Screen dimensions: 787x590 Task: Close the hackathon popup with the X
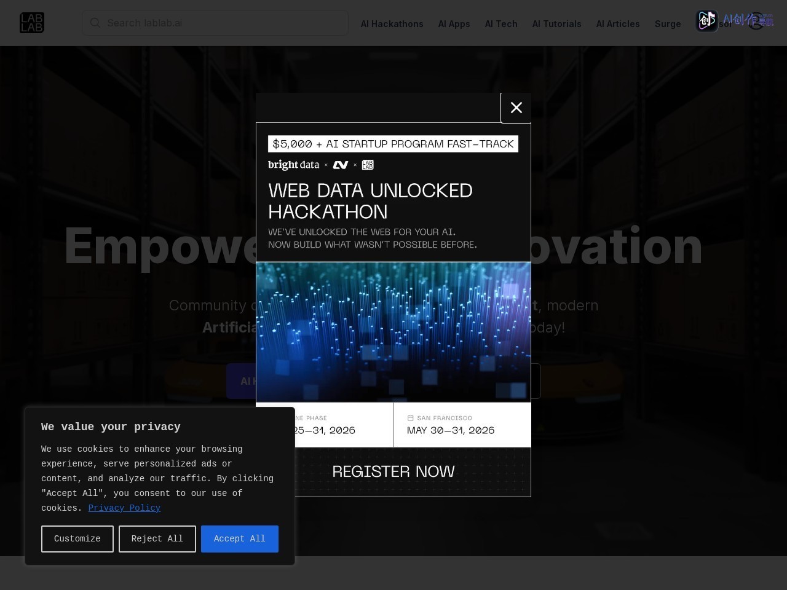pyautogui.click(x=516, y=108)
